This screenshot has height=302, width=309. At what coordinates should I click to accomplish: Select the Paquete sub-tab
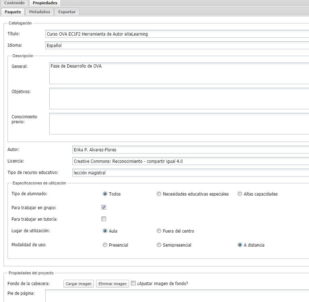pyautogui.click(x=13, y=12)
